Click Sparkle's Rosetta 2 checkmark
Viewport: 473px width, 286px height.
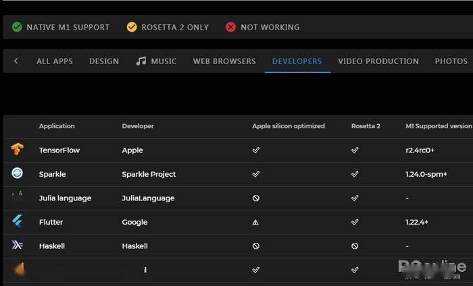point(355,174)
